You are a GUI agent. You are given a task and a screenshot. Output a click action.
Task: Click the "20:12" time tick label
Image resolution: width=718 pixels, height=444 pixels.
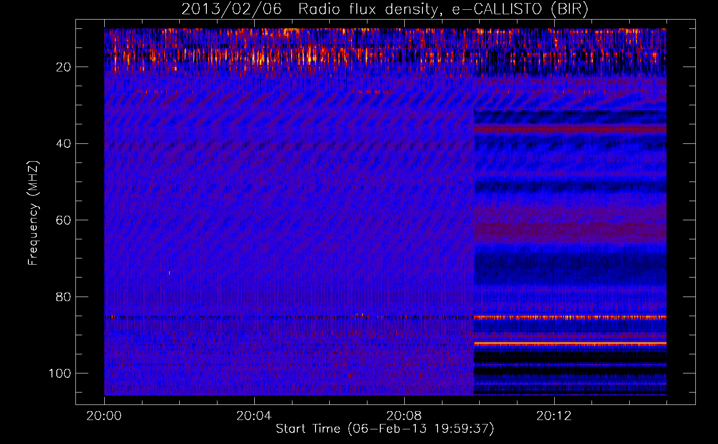click(554, 416)
